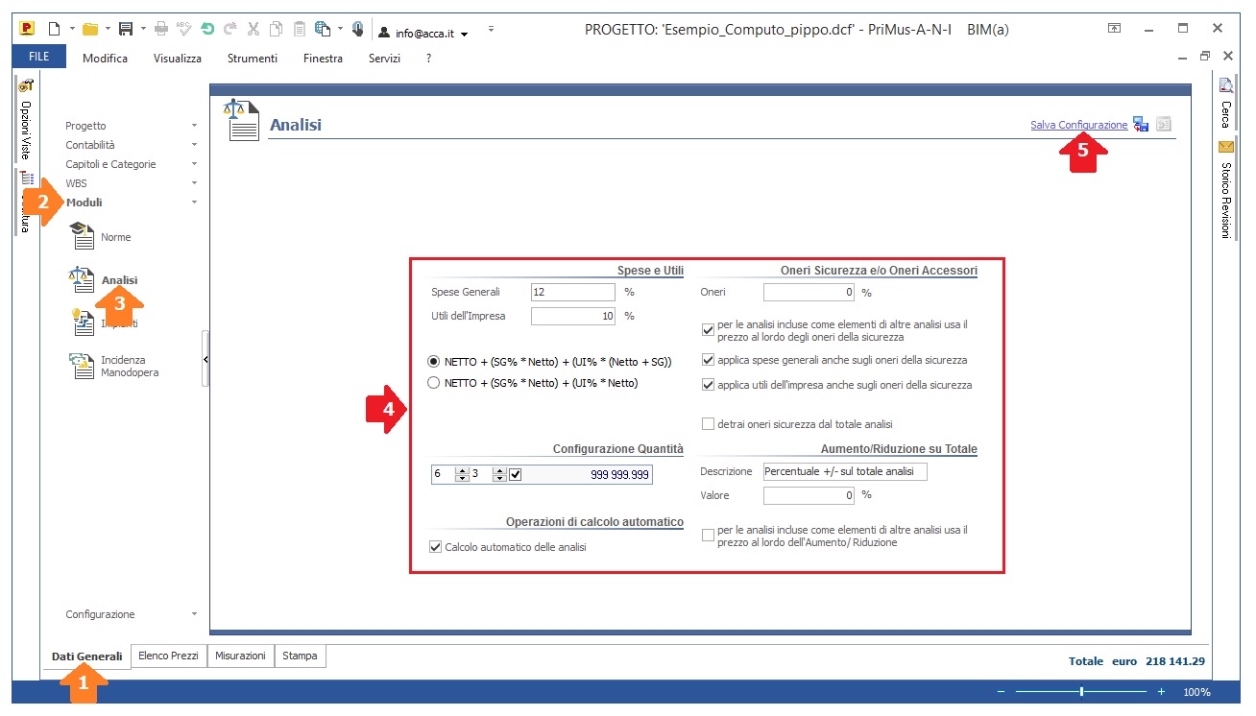Click the Salva Configurazione link

point(1078,125)
